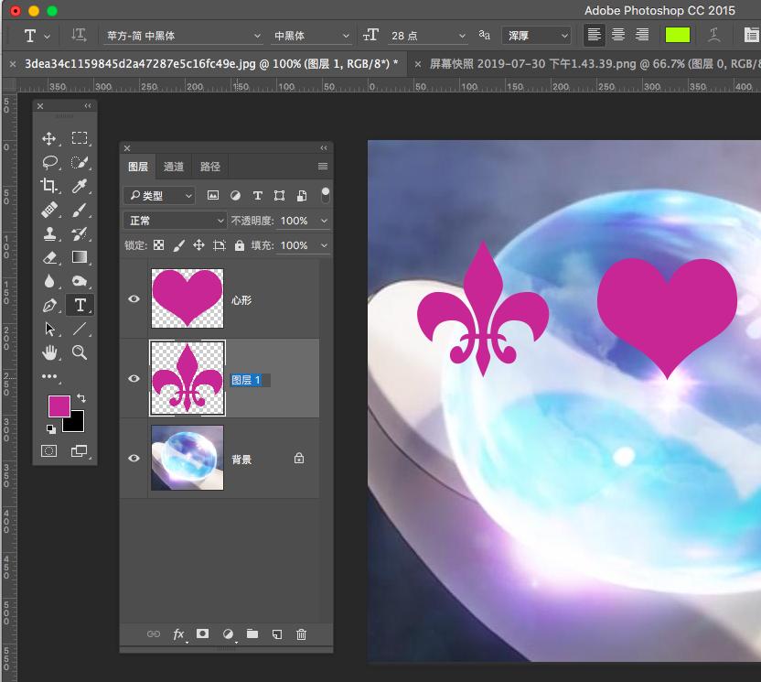Create a new layer with the bottom icon
The height and width of the screenshot is (682, 761).
coord(277,634)
